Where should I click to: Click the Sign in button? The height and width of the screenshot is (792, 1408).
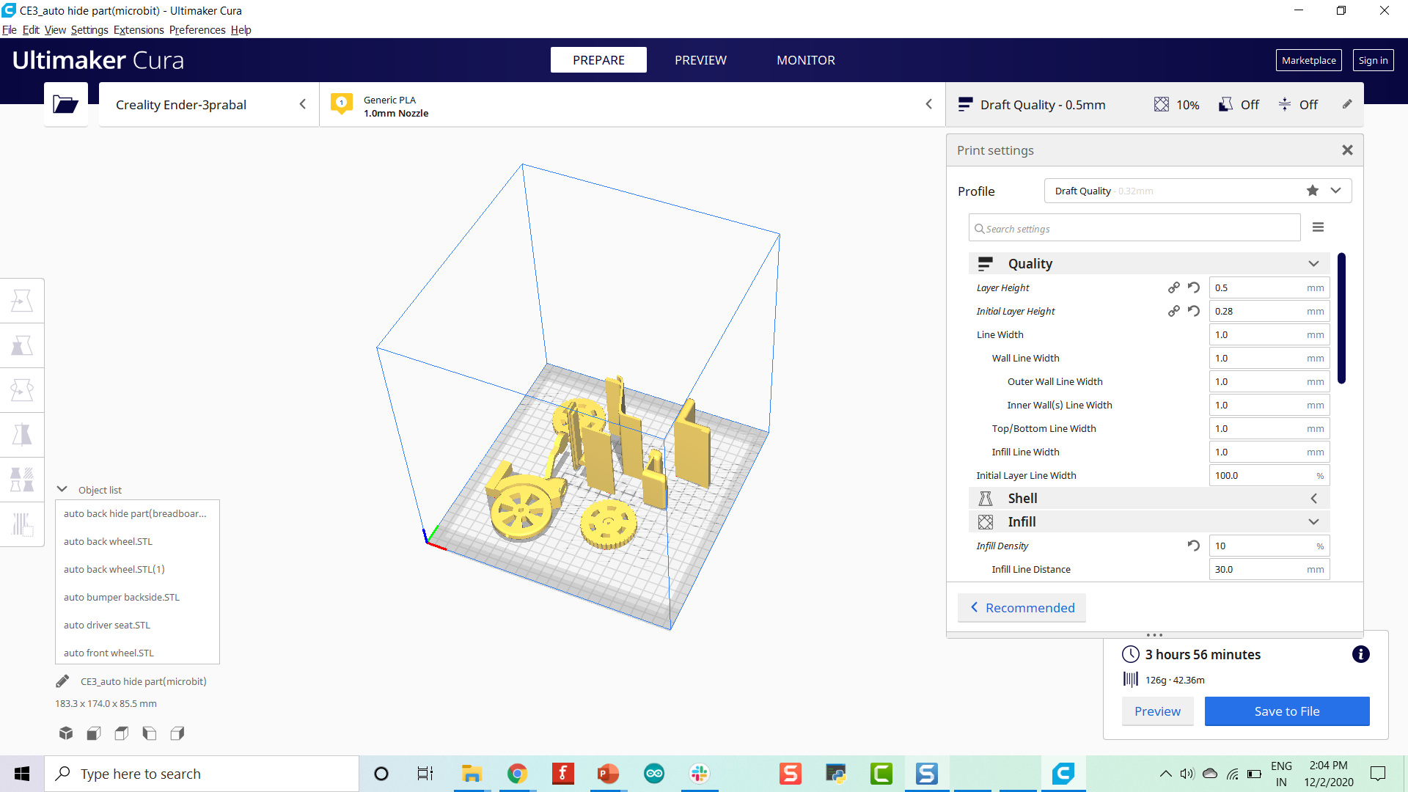[x=1373, y=60]
